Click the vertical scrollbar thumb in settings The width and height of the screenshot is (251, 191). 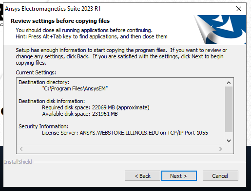[x=229, y=109]
